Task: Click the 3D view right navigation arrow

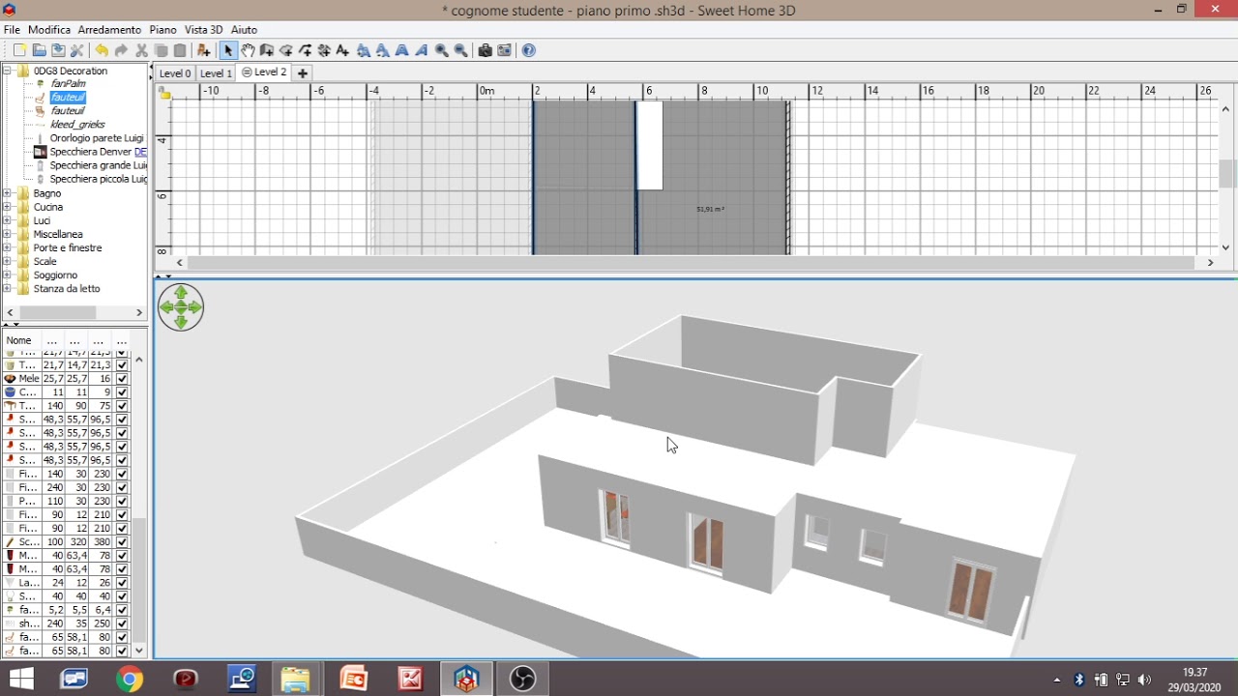Action: [196, 307]
